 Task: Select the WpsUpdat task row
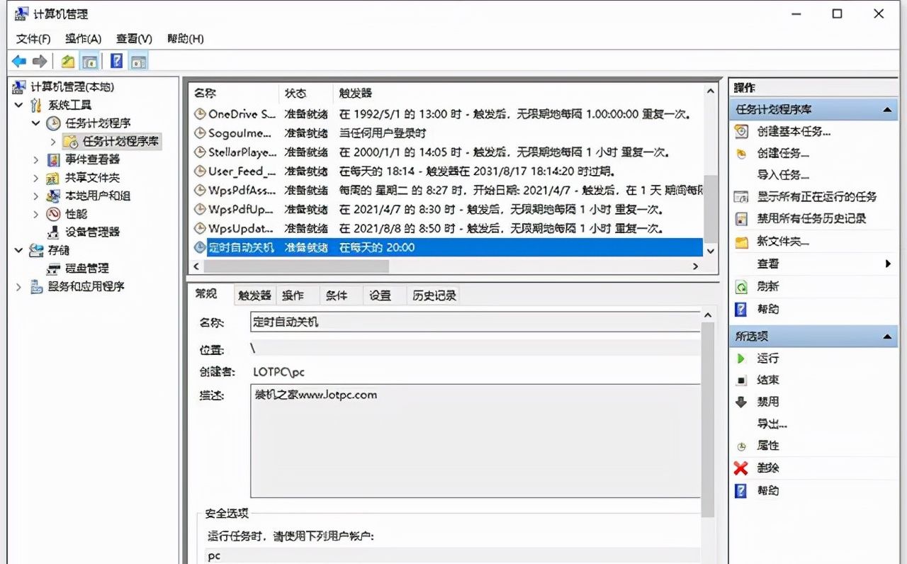tap(446, 228)
